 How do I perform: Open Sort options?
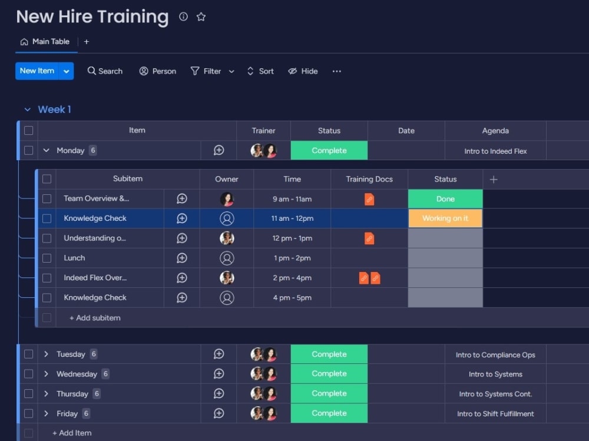[x=260, y=71]
